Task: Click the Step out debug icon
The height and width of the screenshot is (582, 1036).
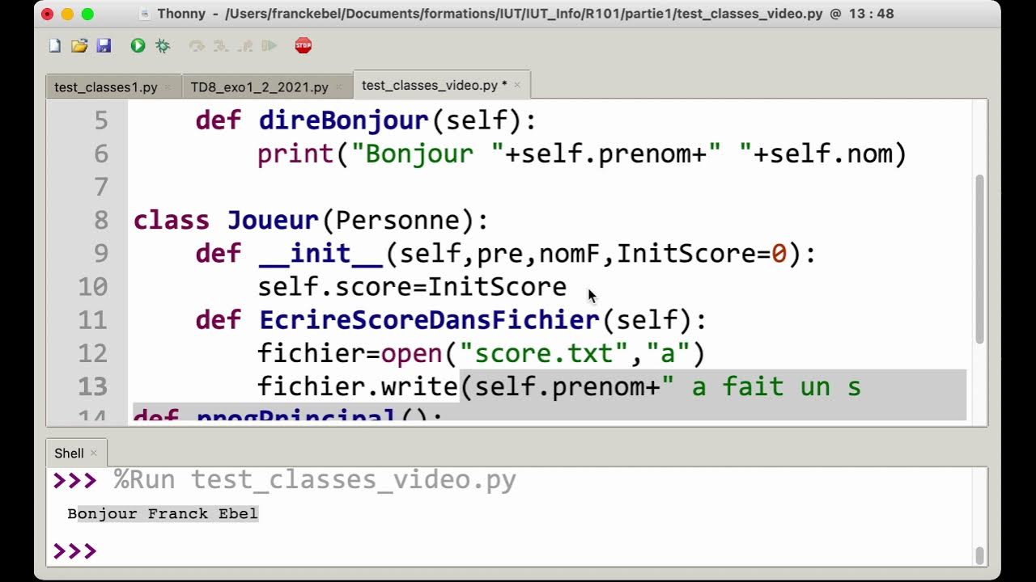Action: tap(245, 46)
